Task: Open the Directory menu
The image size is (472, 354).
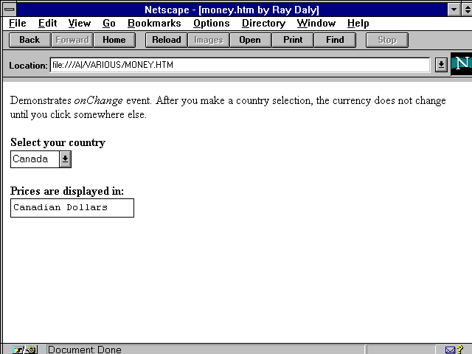Action: (x=263, y=24)
